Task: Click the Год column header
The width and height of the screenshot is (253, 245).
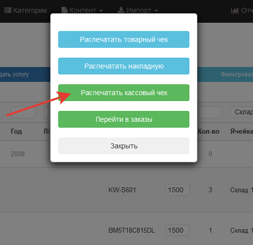Action: [x=16, y=131]
